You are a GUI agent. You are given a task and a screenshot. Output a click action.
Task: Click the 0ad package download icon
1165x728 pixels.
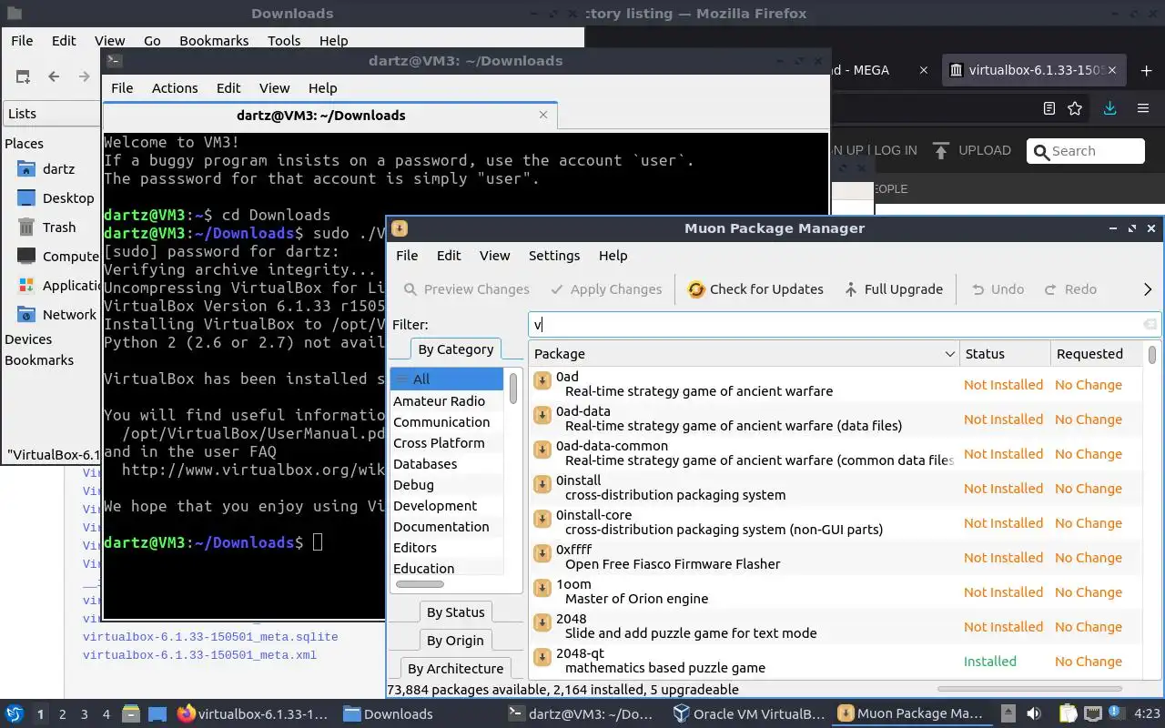(x=542, y=380)
